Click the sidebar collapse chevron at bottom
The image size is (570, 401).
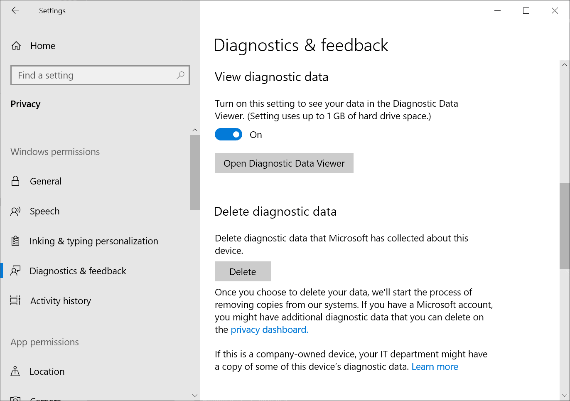pyautogui.click(x=195, y=395)
